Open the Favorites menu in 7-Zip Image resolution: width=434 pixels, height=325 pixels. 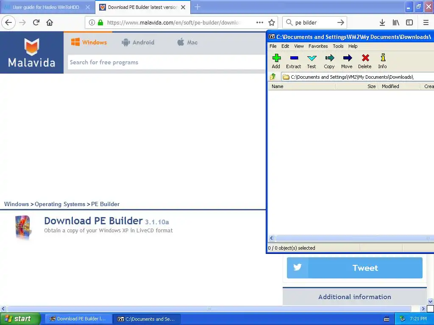[318, 46]
